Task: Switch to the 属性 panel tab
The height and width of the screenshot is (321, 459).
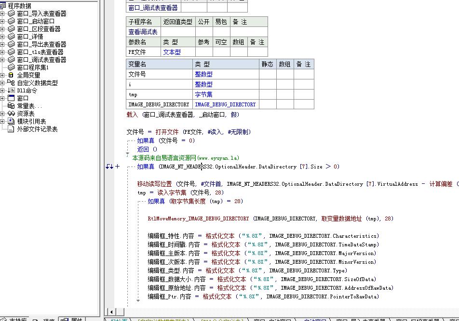Action: (x=73, y=320)
